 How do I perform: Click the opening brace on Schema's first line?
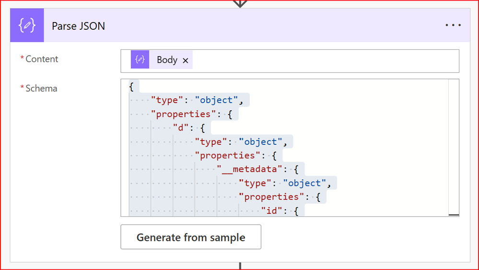pyautogui.click(x=131, y=87)
